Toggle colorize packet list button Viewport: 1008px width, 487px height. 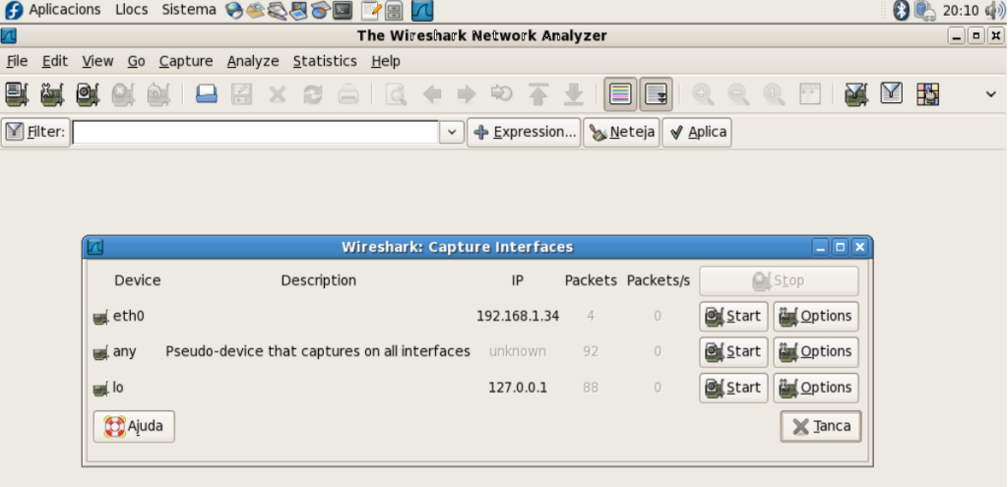(x=620, y=94)
